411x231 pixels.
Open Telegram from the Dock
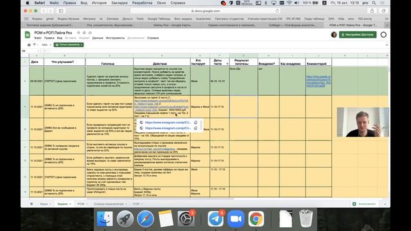click(216, 219)
